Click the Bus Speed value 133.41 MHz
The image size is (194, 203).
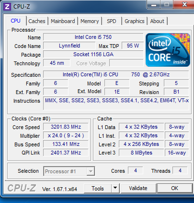[x=66, y=144]
